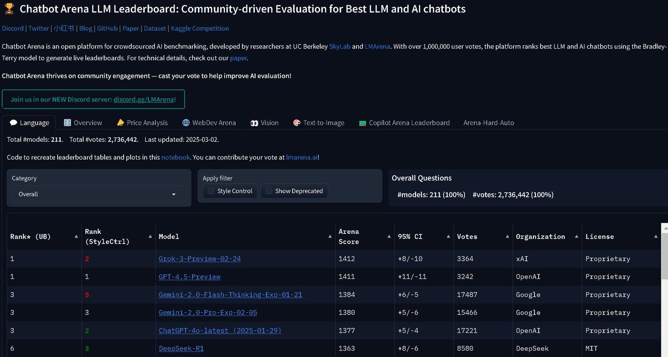Screen dimensions: 668x357
Task: Open the Copilot Arena Leaderboard tab
Action: coord(404,123)
